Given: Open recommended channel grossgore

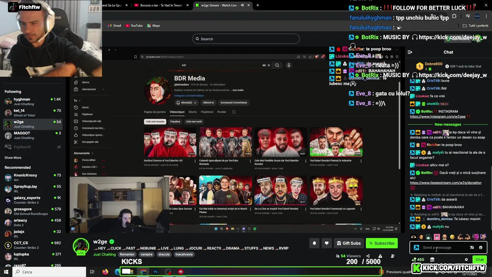Looking at the screenshot, I should click(x=33, y=211).
